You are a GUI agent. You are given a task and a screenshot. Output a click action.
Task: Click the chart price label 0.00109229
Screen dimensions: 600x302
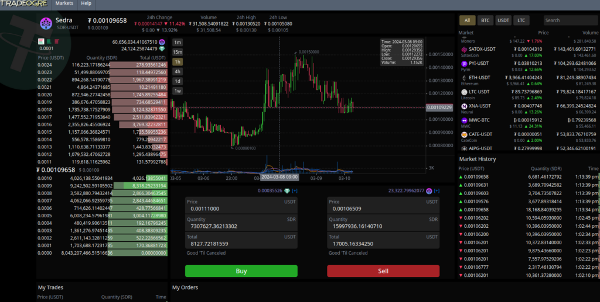tap(439, 107)
